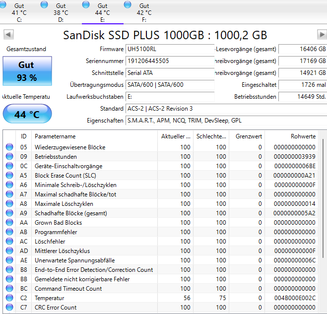Click status icon for Temperatur row C2
The image size is (327, 314).
[x=9, y=298]
